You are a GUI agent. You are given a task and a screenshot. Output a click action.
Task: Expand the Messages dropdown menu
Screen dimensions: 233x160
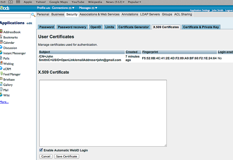88,8
